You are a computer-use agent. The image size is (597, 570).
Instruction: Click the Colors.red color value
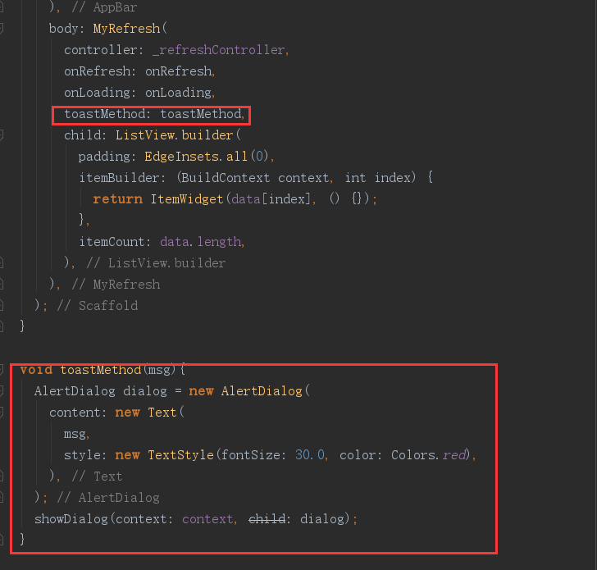[x=428, y=454]
